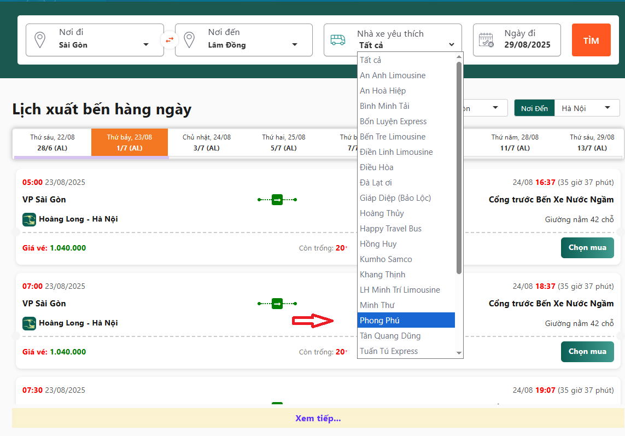The image size is (625, 436).
Task: Switch to Thứ hai, 25/08 date tab
Action: (283, 142)
